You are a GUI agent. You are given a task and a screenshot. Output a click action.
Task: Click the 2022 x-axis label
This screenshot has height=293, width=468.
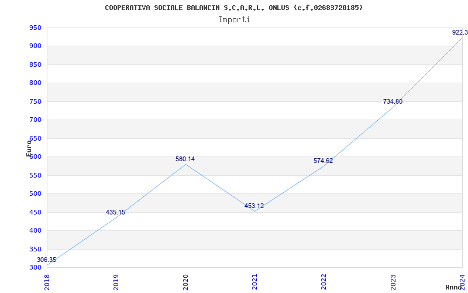(x=324, y=282)
